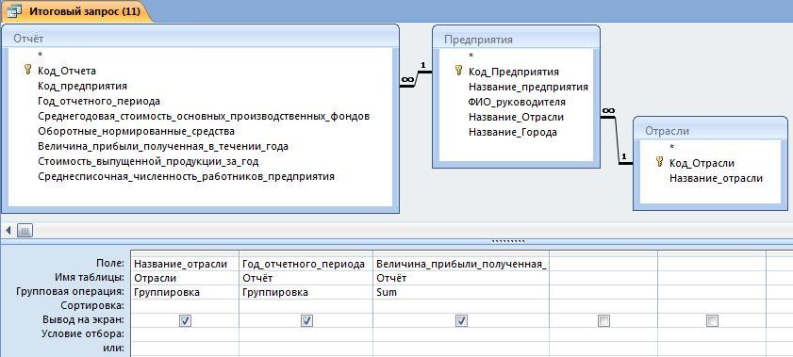Select Оборотные_нормированные_средства field
The width and height of the screenshot is (793, 357).
[x=136, y=131]
